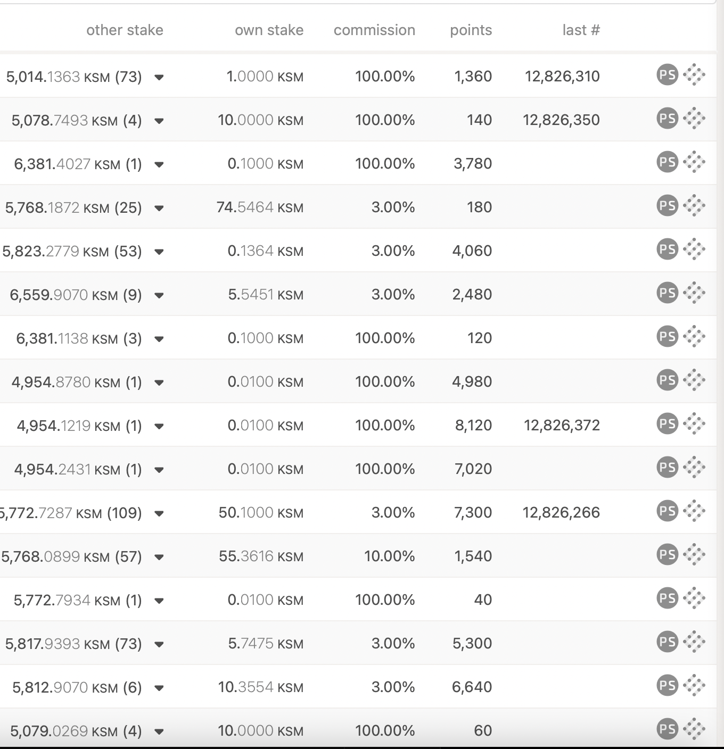Image resolution: width=724 pixels, height=749 pixels.
Task: Click the "points" column header
Action: (x=471, y=30)
